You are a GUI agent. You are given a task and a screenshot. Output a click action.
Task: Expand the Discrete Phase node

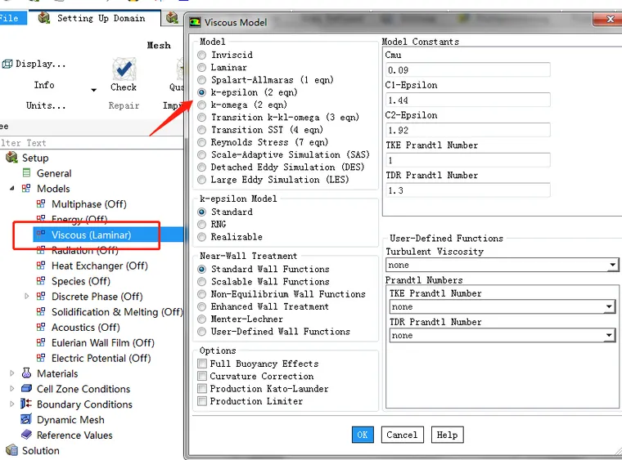coord(26,296)
